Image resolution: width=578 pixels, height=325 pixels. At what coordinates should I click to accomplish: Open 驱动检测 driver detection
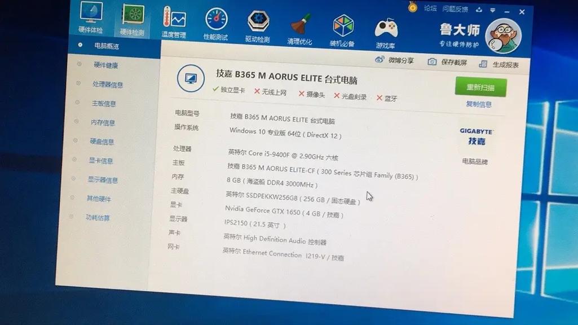pos(258,27)
